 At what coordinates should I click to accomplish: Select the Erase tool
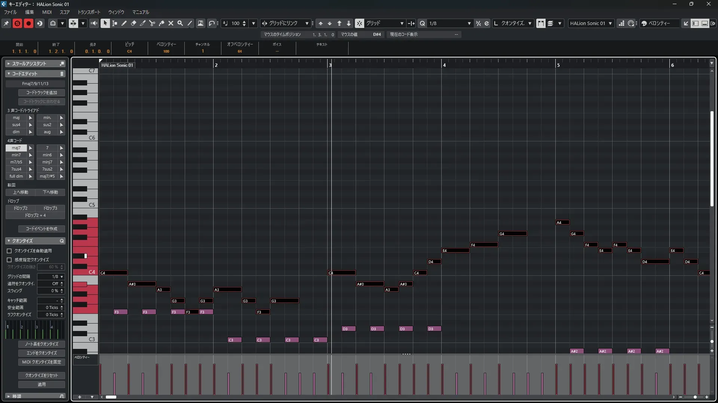tap(133, 23)
